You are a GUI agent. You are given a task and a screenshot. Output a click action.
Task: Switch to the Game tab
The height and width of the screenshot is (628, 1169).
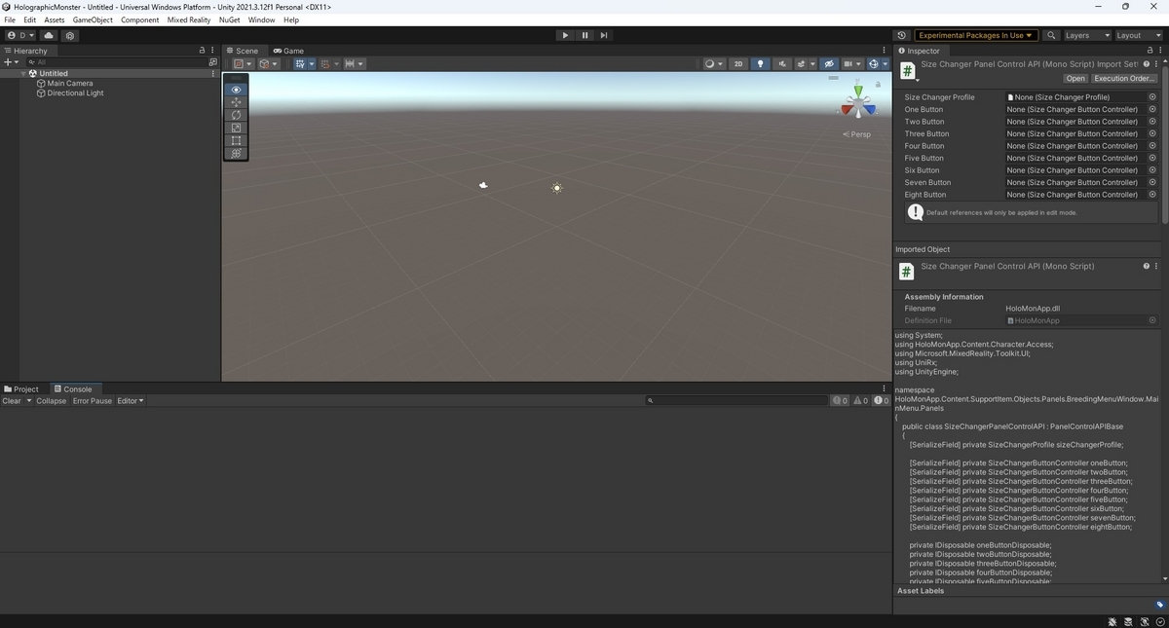pos(288,51)
